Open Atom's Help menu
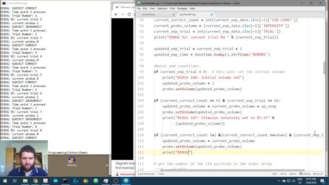Viewport: 329px width, 185px height. 192,8
